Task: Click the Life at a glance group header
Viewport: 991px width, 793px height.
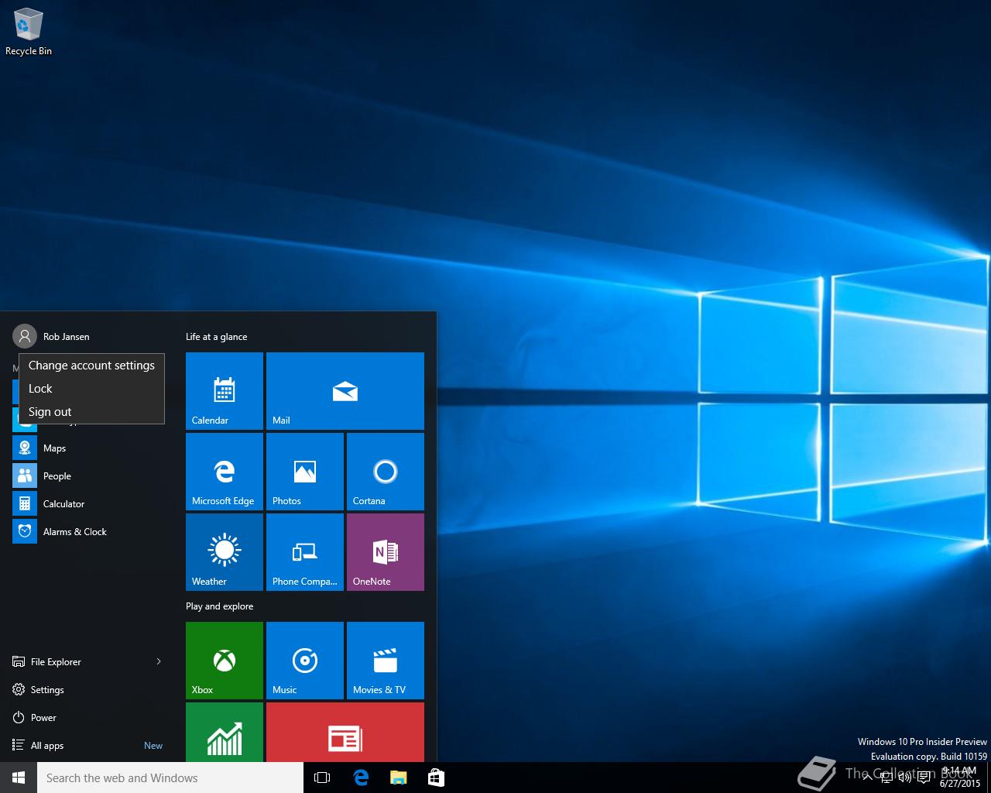Action: pos(217,337)
